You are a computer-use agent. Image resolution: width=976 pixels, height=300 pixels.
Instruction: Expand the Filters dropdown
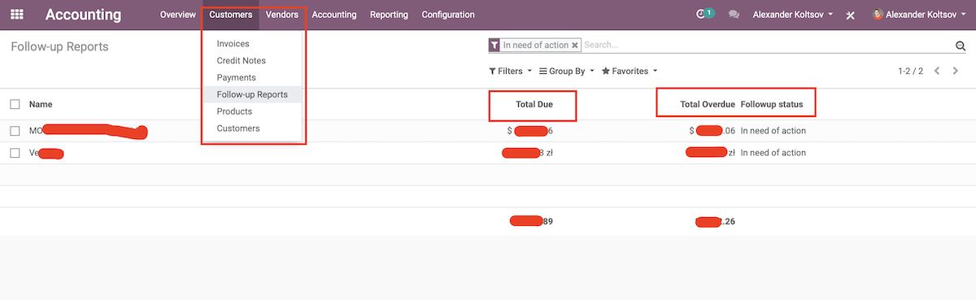510,72
